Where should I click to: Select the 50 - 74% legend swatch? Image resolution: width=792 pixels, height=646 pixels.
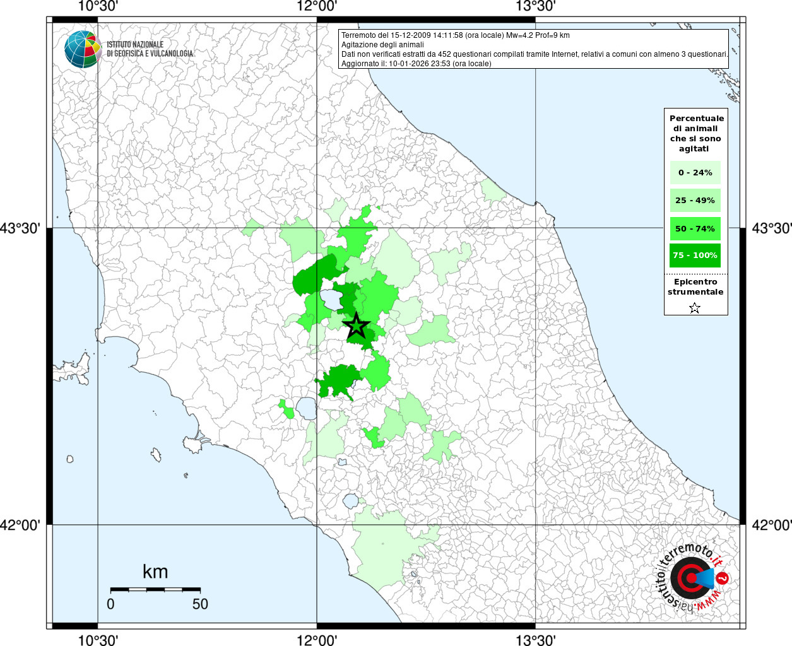pyautogui.click(x=695, y=228)
